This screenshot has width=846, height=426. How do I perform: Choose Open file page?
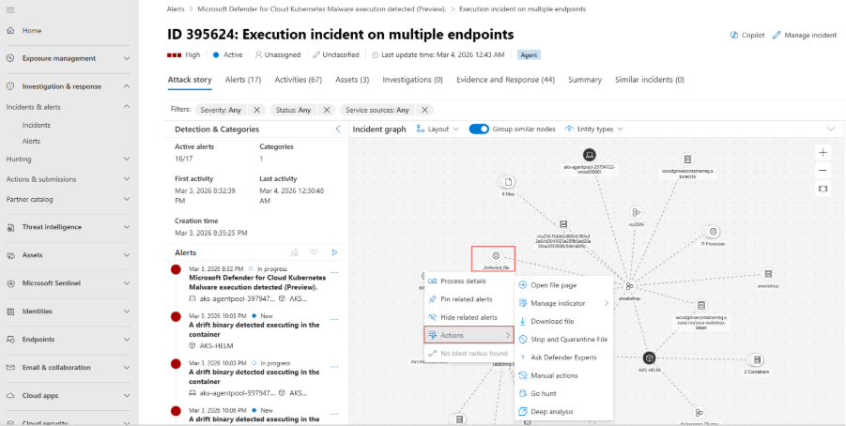pos(563,285)
